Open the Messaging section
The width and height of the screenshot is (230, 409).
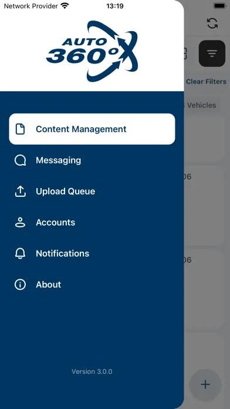(92, 160)
